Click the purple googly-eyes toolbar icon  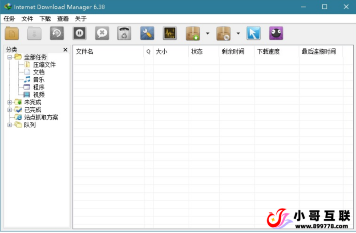click(276, 33)
